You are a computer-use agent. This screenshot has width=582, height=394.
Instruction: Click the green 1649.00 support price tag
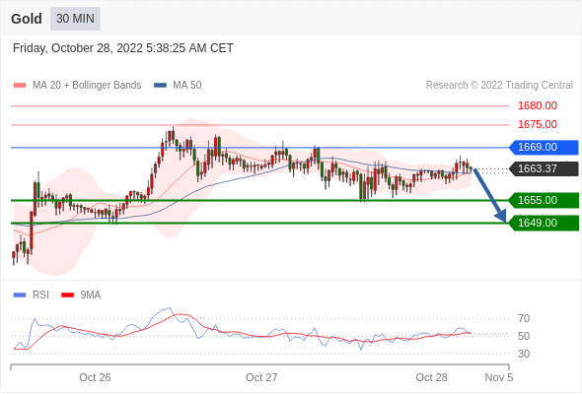[x=544, y=223]
